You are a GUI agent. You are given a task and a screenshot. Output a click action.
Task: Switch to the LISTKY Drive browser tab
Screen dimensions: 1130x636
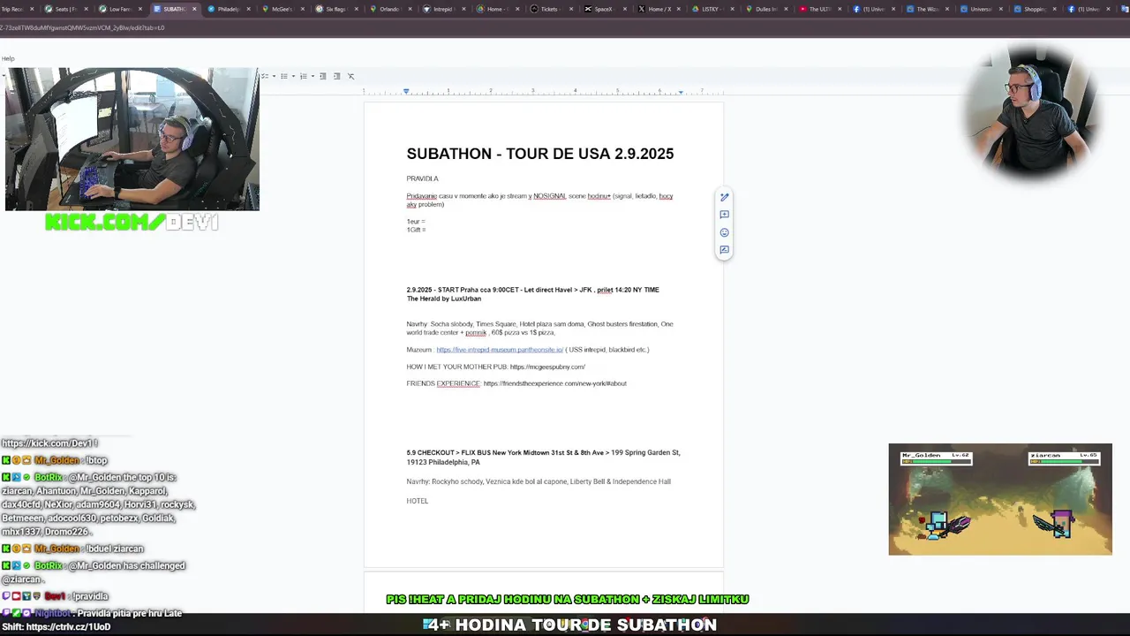(711, 9)
